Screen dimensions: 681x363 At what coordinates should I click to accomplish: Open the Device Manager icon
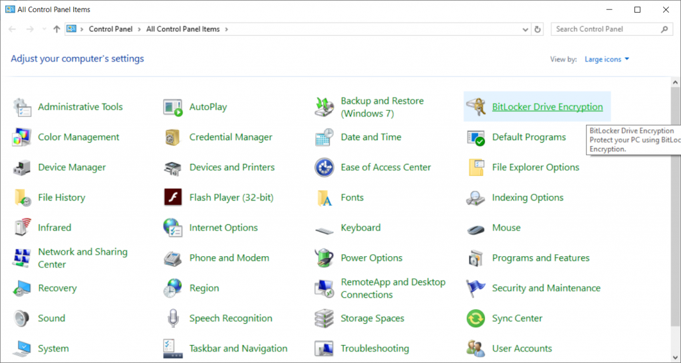[x=22, y=167]
